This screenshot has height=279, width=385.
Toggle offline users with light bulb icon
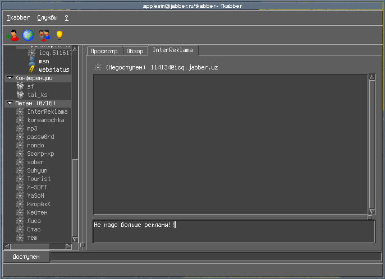click(59, 35)
